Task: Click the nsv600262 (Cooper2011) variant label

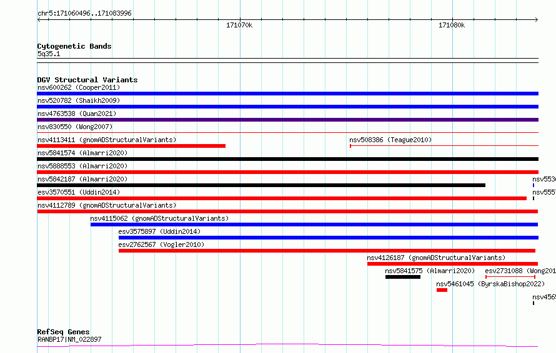Action: pyautogui.click(x=79, y=87)
